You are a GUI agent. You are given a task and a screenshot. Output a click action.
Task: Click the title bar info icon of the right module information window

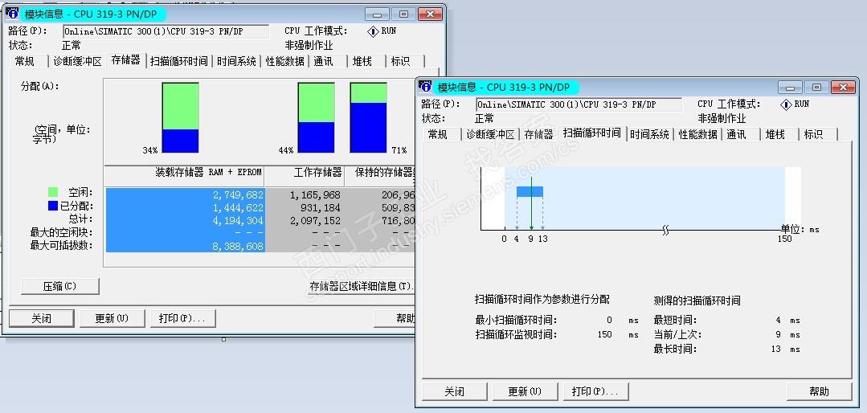424,86
